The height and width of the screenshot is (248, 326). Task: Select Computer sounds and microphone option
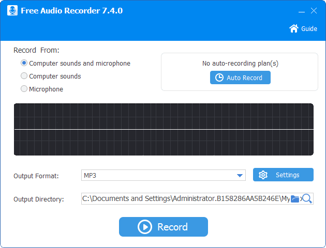[24, 63]
